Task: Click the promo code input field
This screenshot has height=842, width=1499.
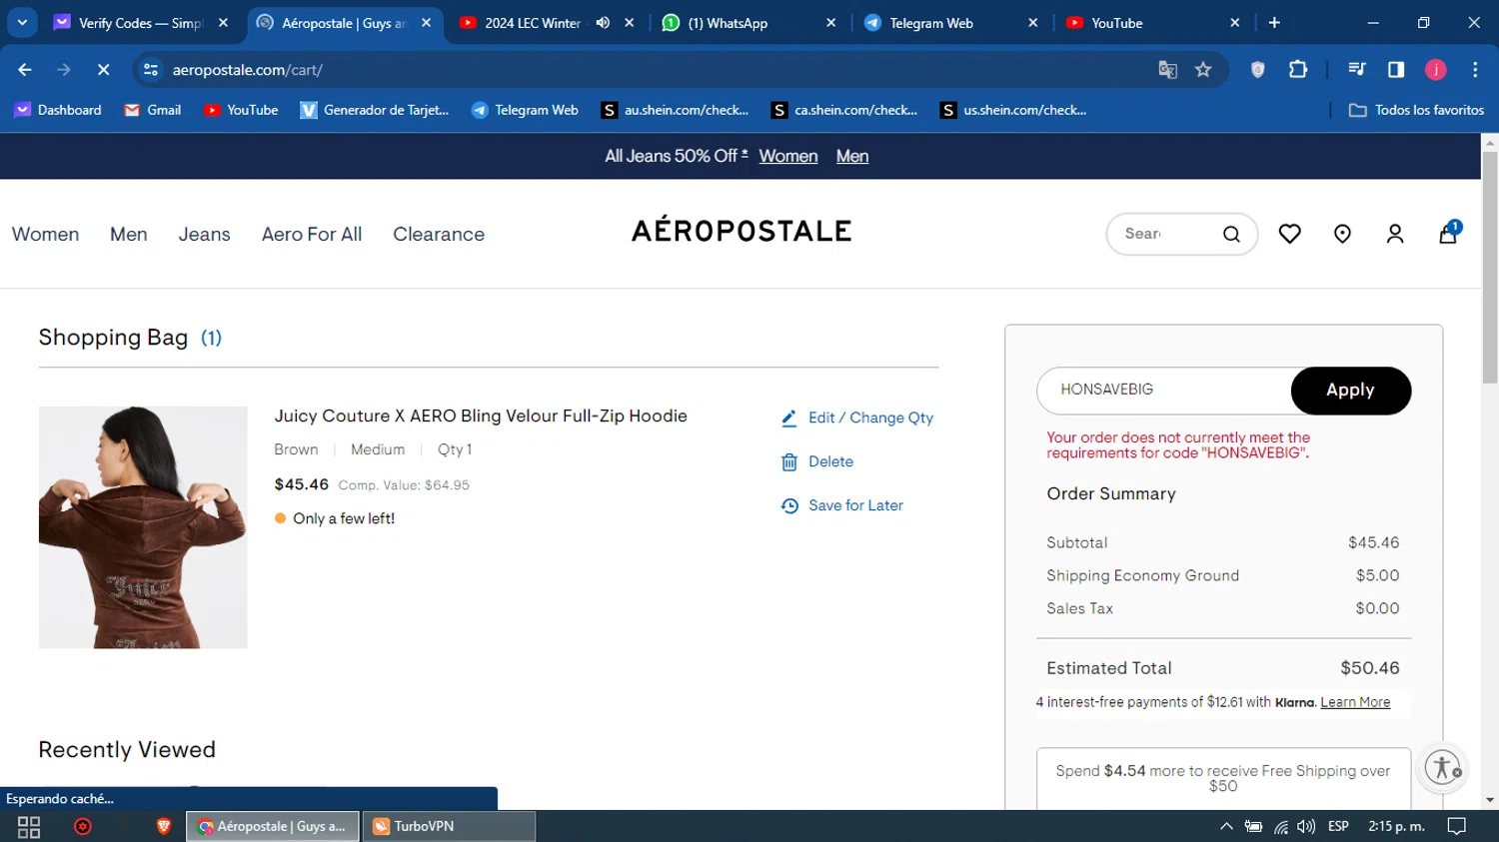Action: click(1165, 390)
